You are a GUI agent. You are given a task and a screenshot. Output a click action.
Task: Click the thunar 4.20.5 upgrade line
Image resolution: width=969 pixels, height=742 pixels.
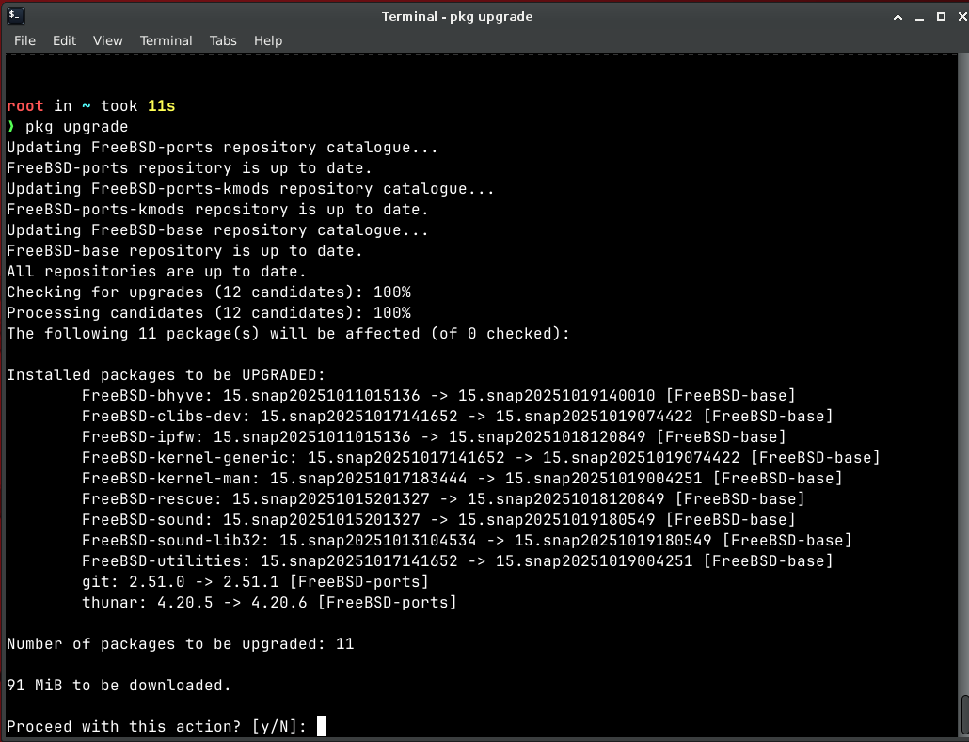point(268,603)
